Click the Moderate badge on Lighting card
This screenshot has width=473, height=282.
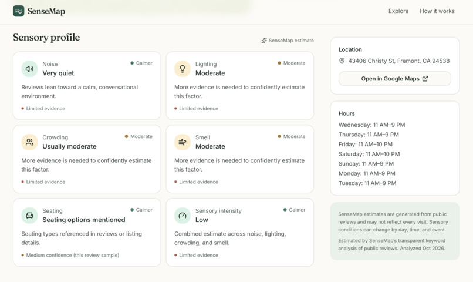292,63
